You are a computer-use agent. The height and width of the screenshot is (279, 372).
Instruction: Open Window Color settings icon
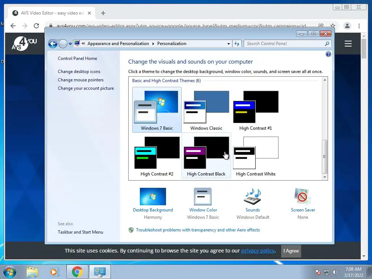point(203,197)
